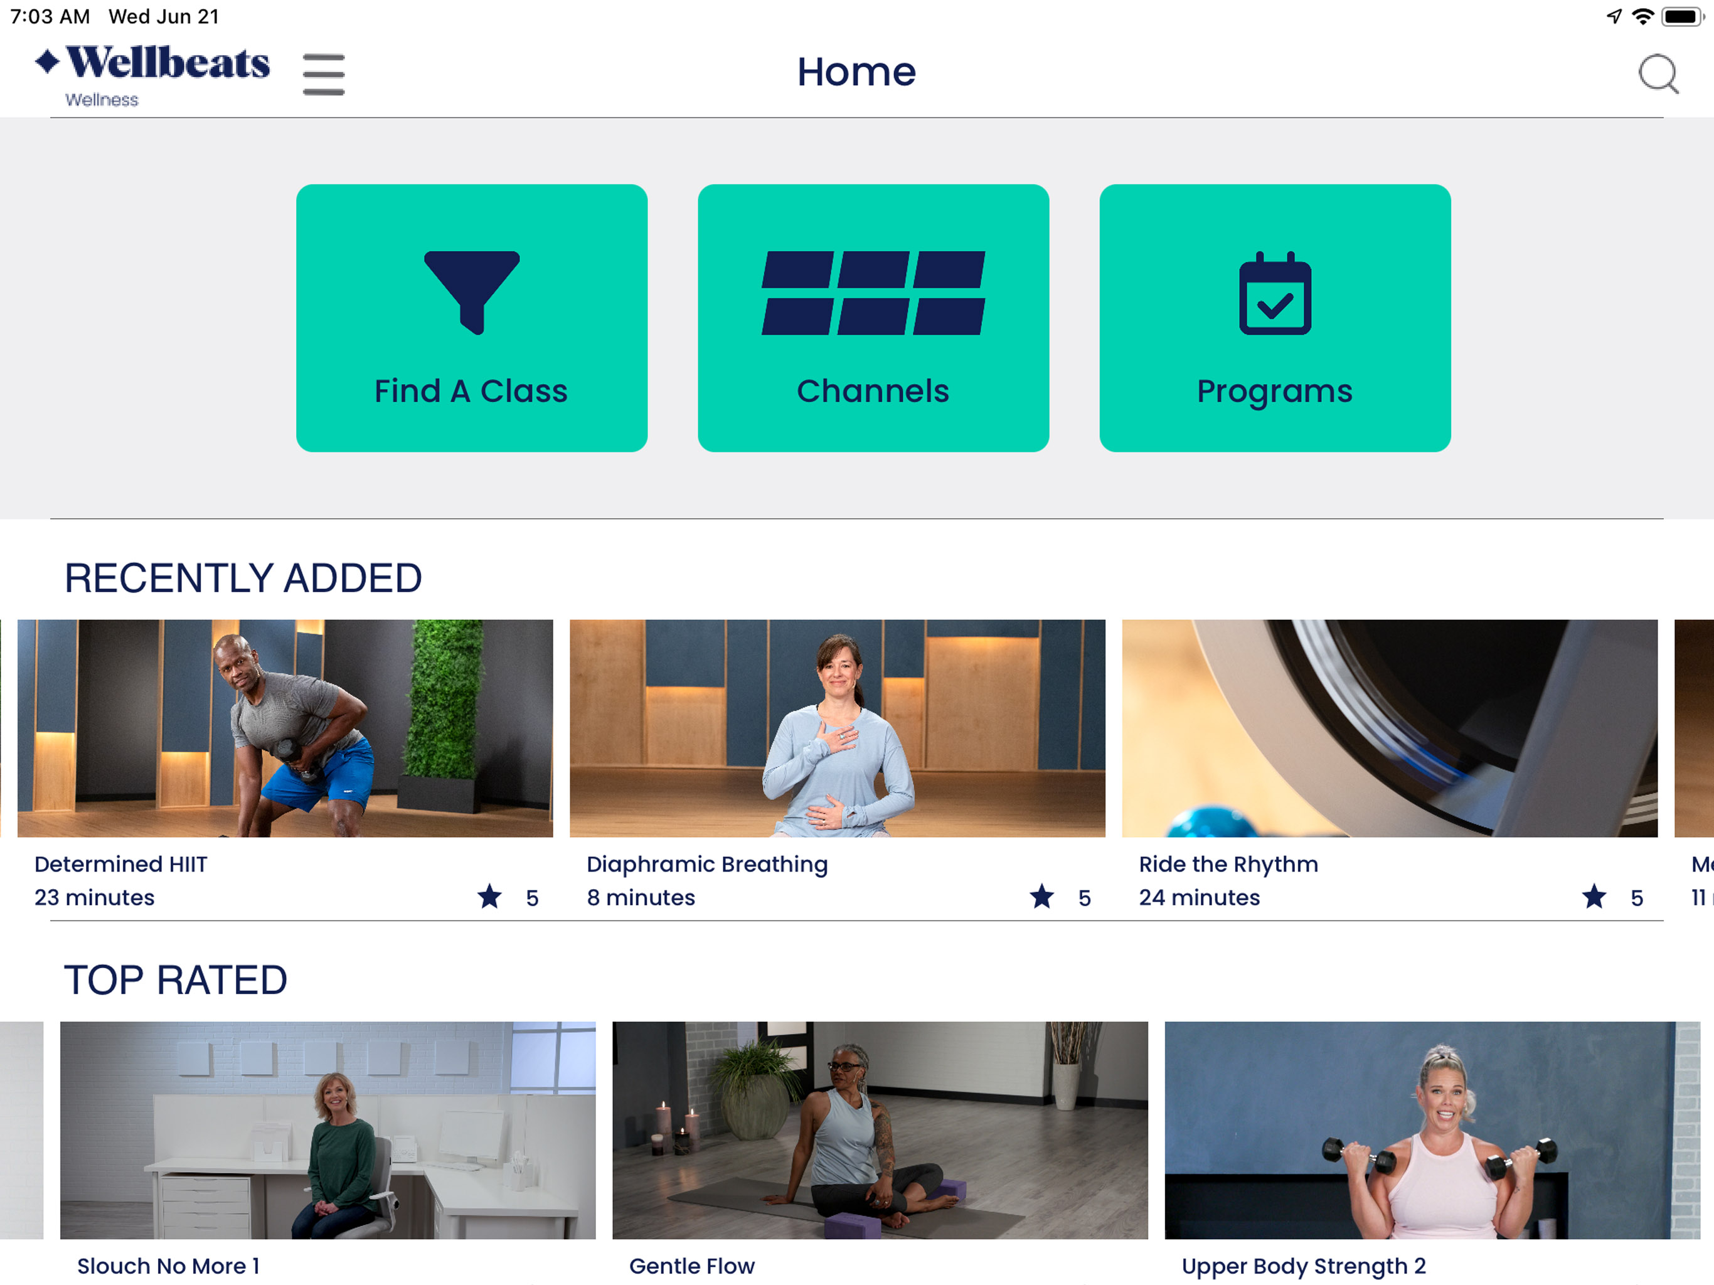Tap the search magnifier icon
Image resolution: width=1714 pixels, height=1285 pixels.
[1658, 75]
